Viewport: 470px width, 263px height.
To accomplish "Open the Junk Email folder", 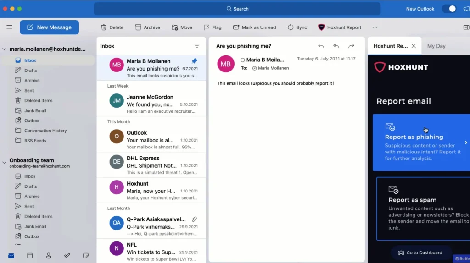I will pyautogui.click(x=35, y=110).
